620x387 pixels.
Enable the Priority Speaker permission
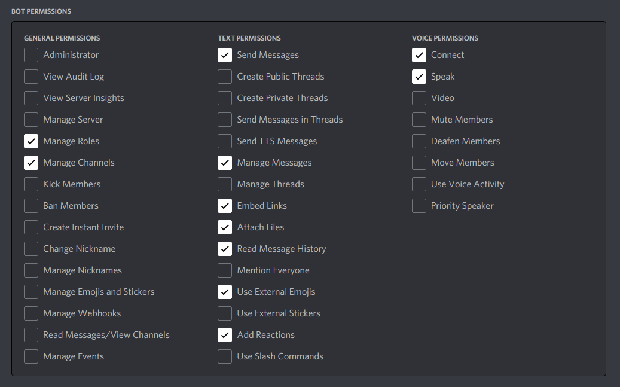coord(419,206)
